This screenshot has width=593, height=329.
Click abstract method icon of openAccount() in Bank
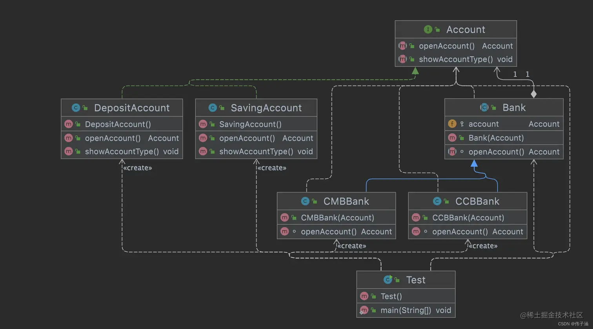[x=452, y=152]
